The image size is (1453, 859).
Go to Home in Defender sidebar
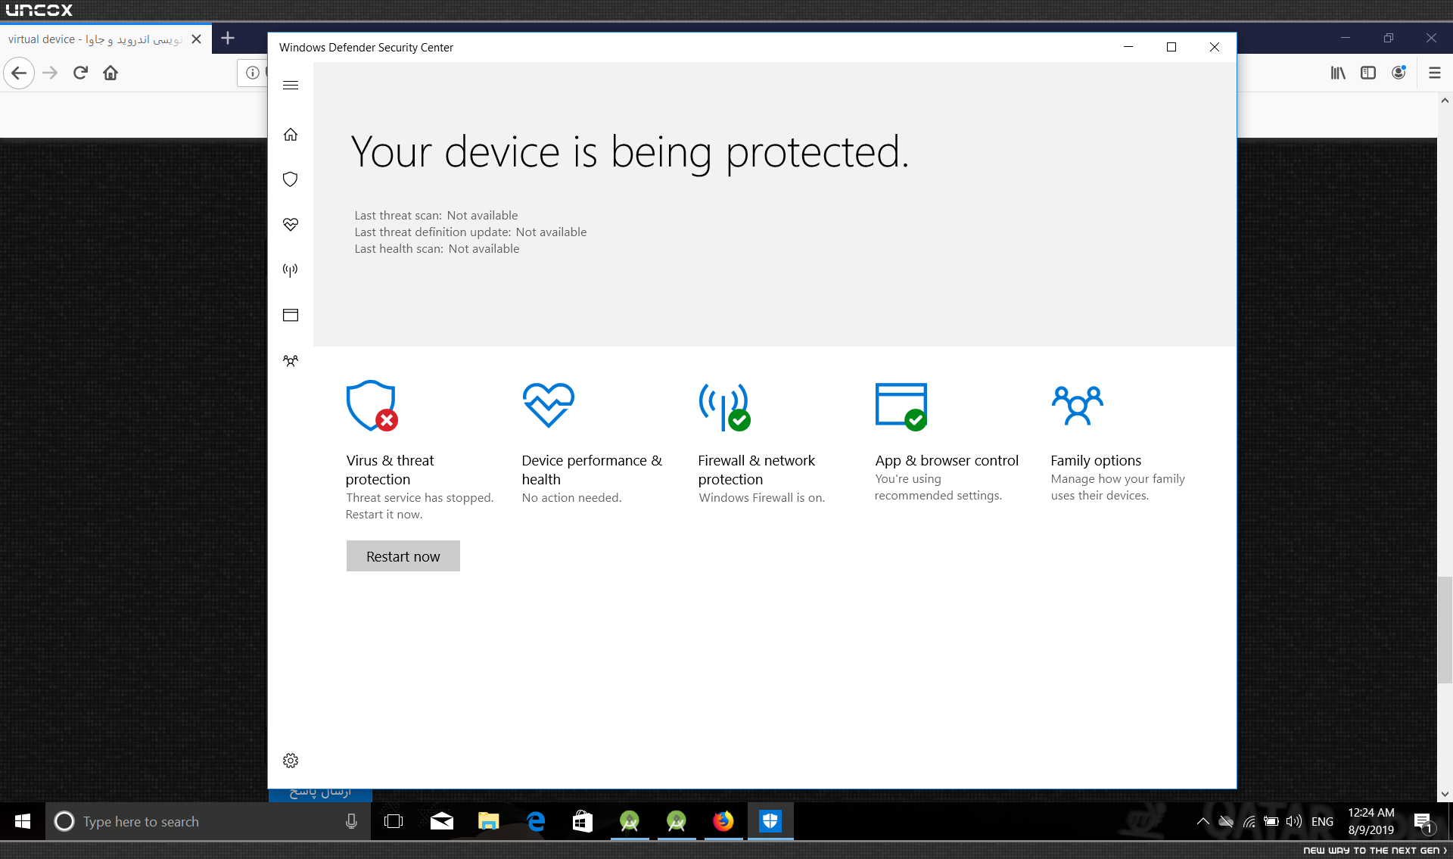point(291,135)
